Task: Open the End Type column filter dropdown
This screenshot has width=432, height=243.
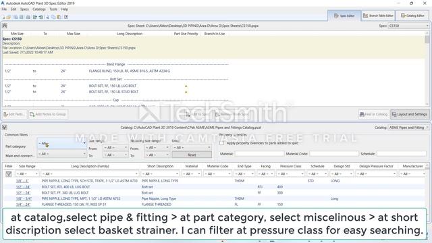Action: [244, 174]
